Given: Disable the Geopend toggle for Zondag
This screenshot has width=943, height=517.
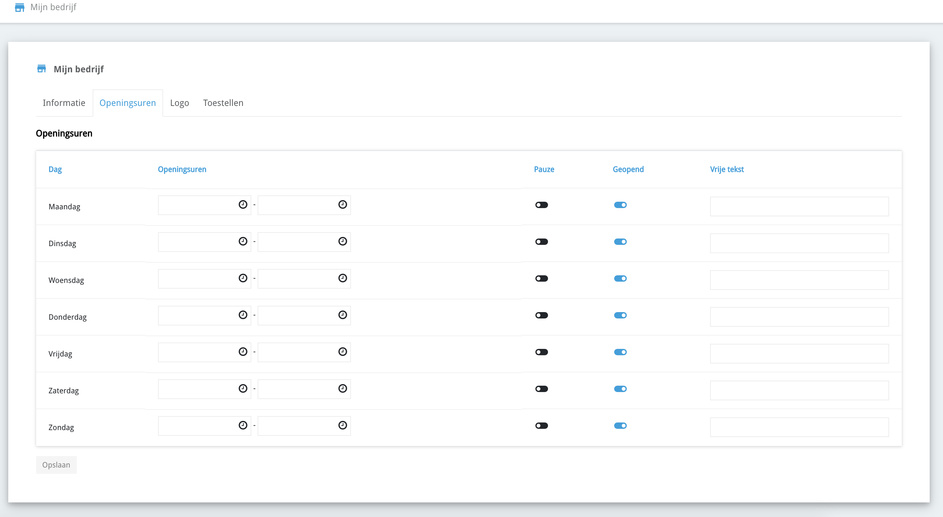Looking at the screenshot, I should pos(620,426).
